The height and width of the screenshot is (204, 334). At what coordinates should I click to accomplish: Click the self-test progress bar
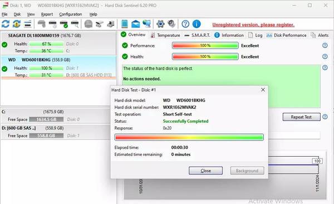click(x=189, y=137)
